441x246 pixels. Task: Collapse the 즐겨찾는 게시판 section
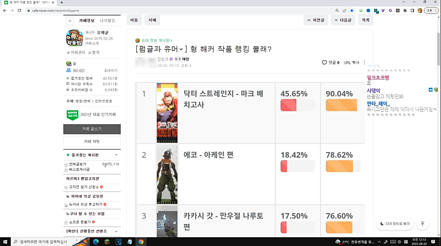pos(116,155)
